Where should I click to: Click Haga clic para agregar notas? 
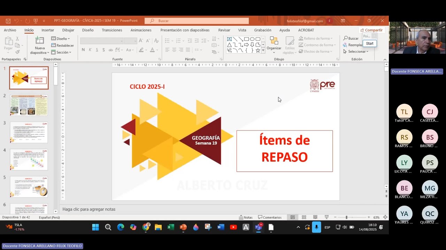pyautogui.click(x=89, y=209)
